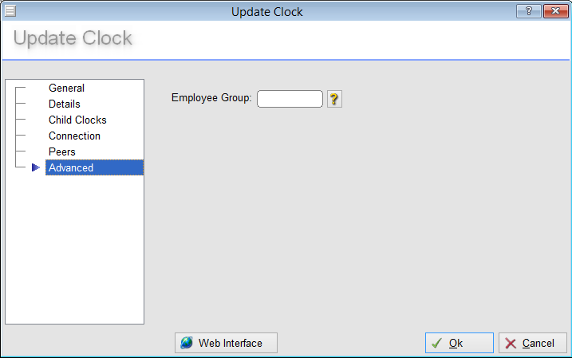Image resolution: width=572 pixels, height=358 pixels.
Task: Click the globe icon on Web Interface
Action: click(187, 343)
